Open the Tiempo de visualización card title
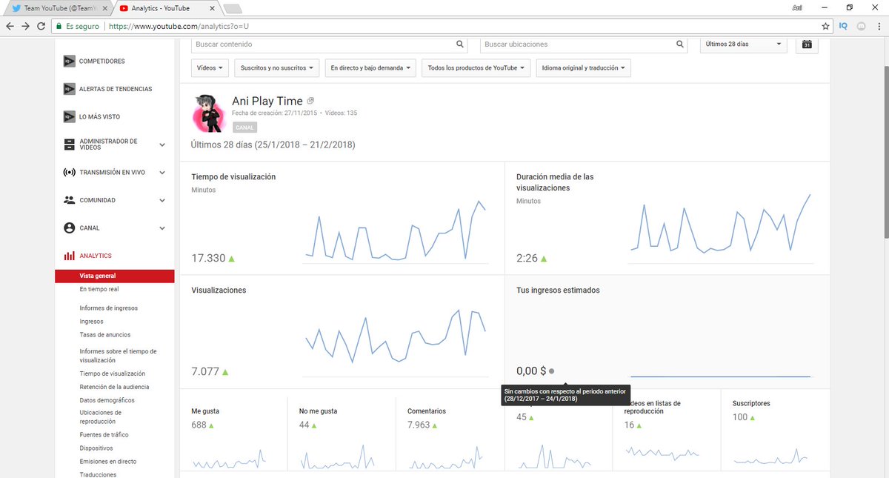Screen dimensions: 889x478 pyautogui.click(x=233, y=177)
